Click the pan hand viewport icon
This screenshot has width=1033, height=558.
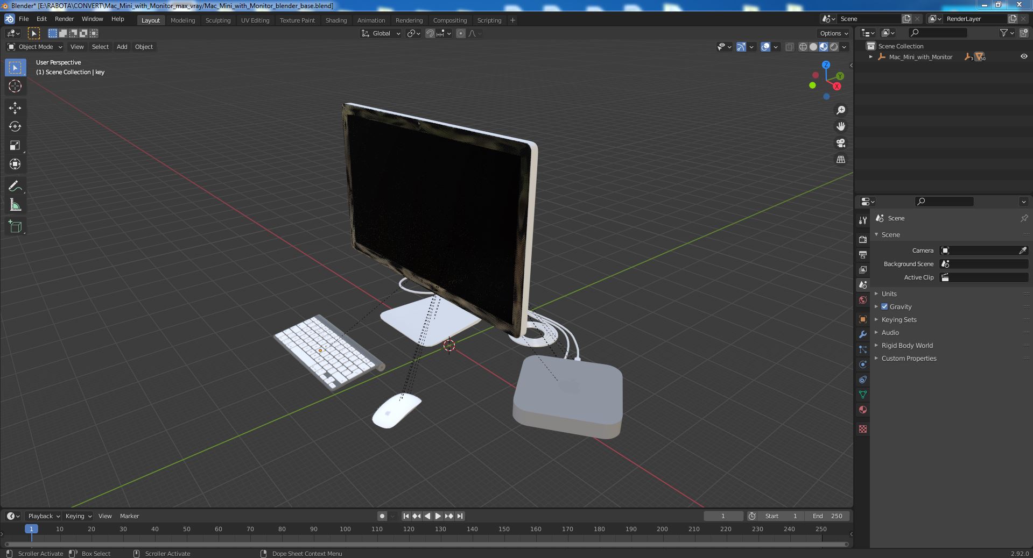coord(841,126)
